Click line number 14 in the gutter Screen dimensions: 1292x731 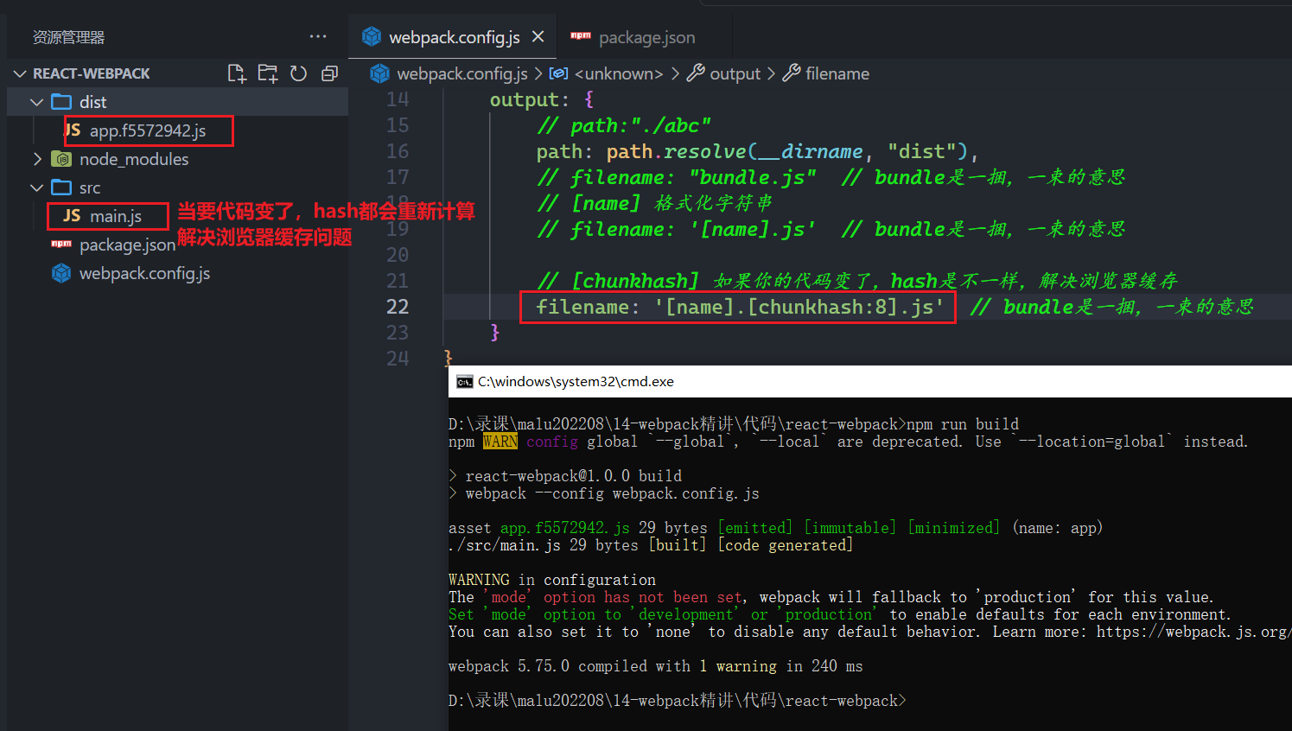[x=398, y=99]
